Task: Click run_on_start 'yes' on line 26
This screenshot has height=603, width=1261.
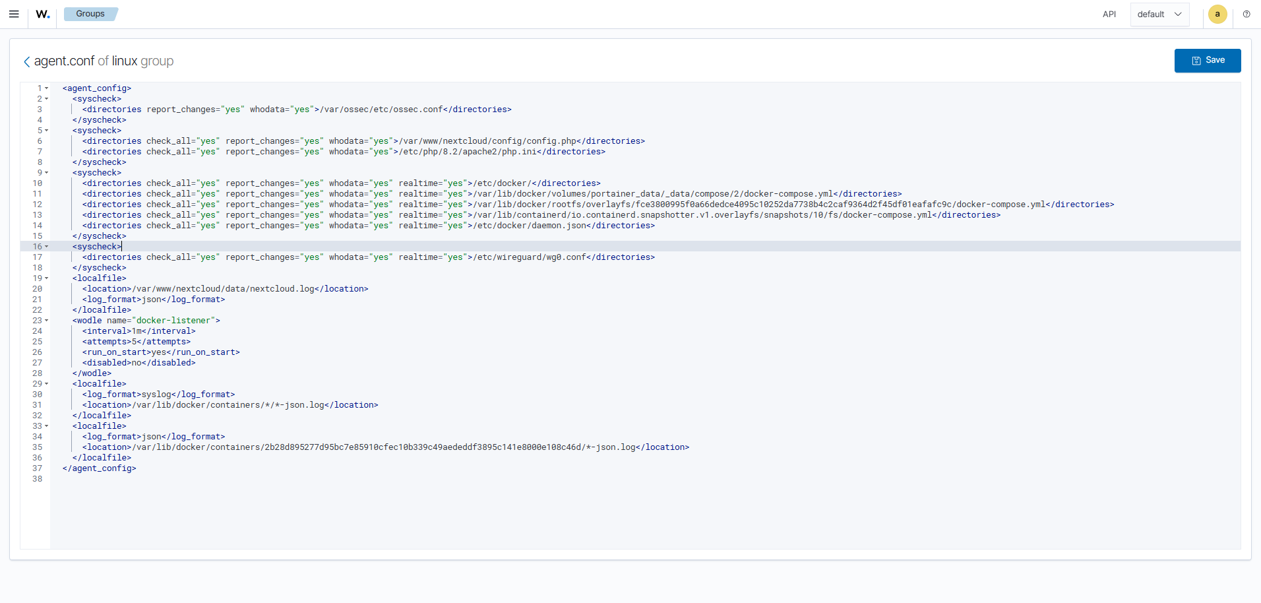Action: pos(159,352)
